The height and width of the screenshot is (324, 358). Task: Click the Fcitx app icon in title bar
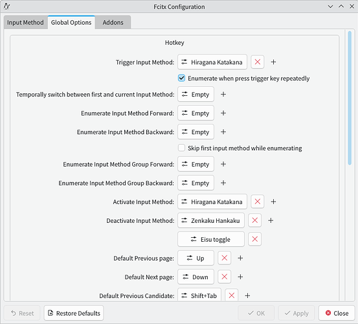pyautogui.click(x=7, y=6)
